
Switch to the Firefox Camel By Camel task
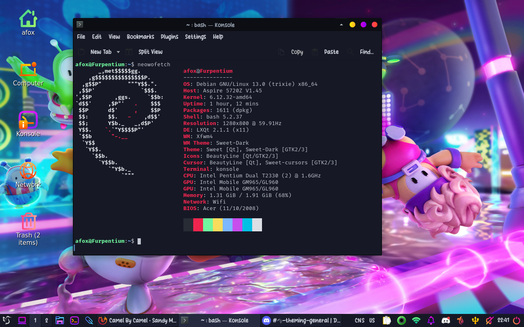pos(138,320)
